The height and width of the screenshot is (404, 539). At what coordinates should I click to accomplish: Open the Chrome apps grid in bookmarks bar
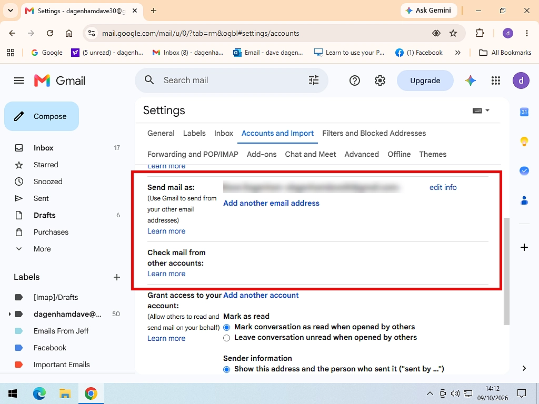tap(11, 53)
